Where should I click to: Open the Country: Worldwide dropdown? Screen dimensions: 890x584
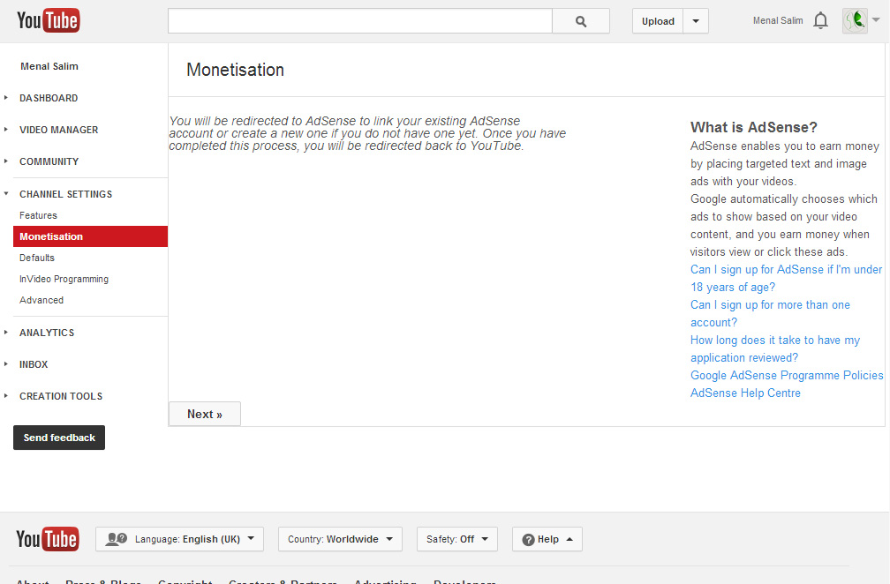click(340, 539)
